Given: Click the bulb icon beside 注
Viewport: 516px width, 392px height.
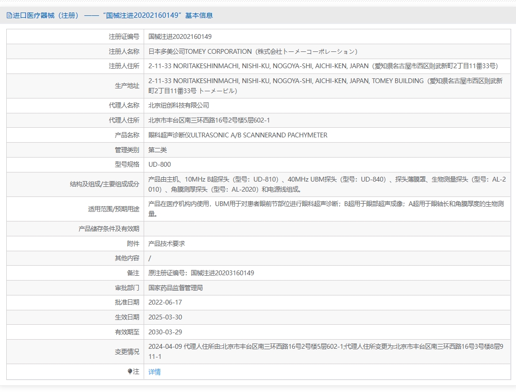Looking at the screenshot, I should 130,372.
